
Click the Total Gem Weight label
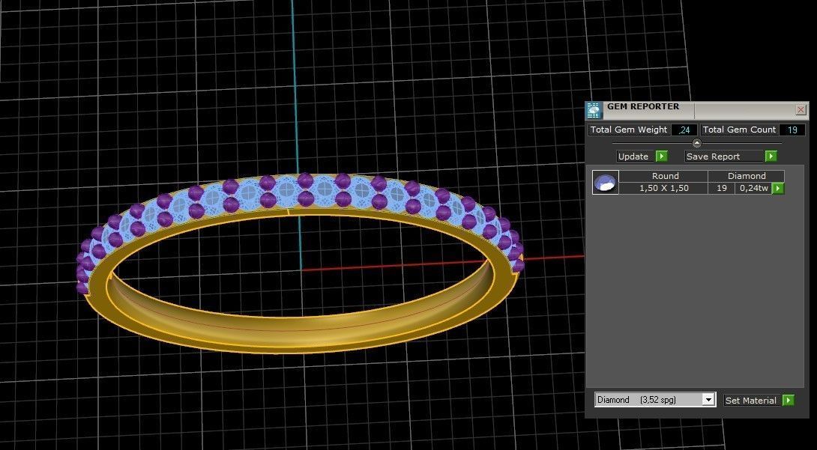coord(628,130)
